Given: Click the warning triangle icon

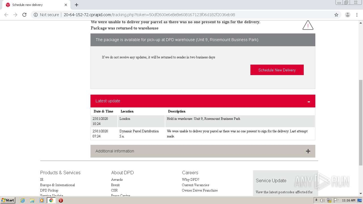Looking at the screenshot, I should [x=308, y=25].
